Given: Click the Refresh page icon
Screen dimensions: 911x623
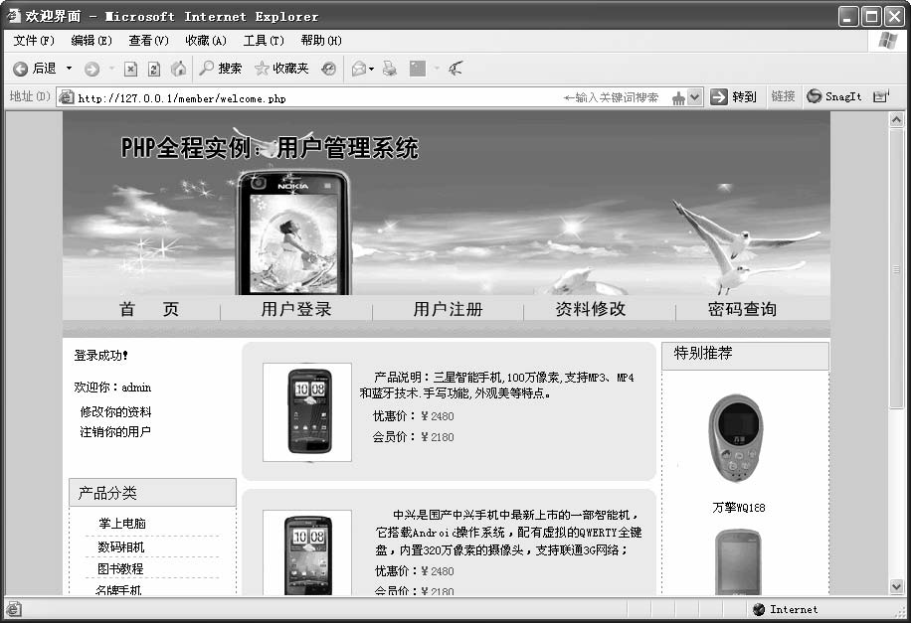Looking at the screenshot, I should coord(154,70).
